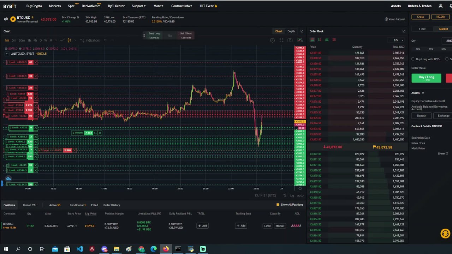452x254 pixels.
Task: Expand Show contract details
Action: [x=443, y=154]
